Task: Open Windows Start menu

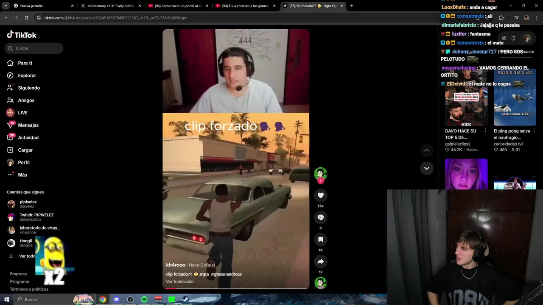Action: [x=7, y=299]
